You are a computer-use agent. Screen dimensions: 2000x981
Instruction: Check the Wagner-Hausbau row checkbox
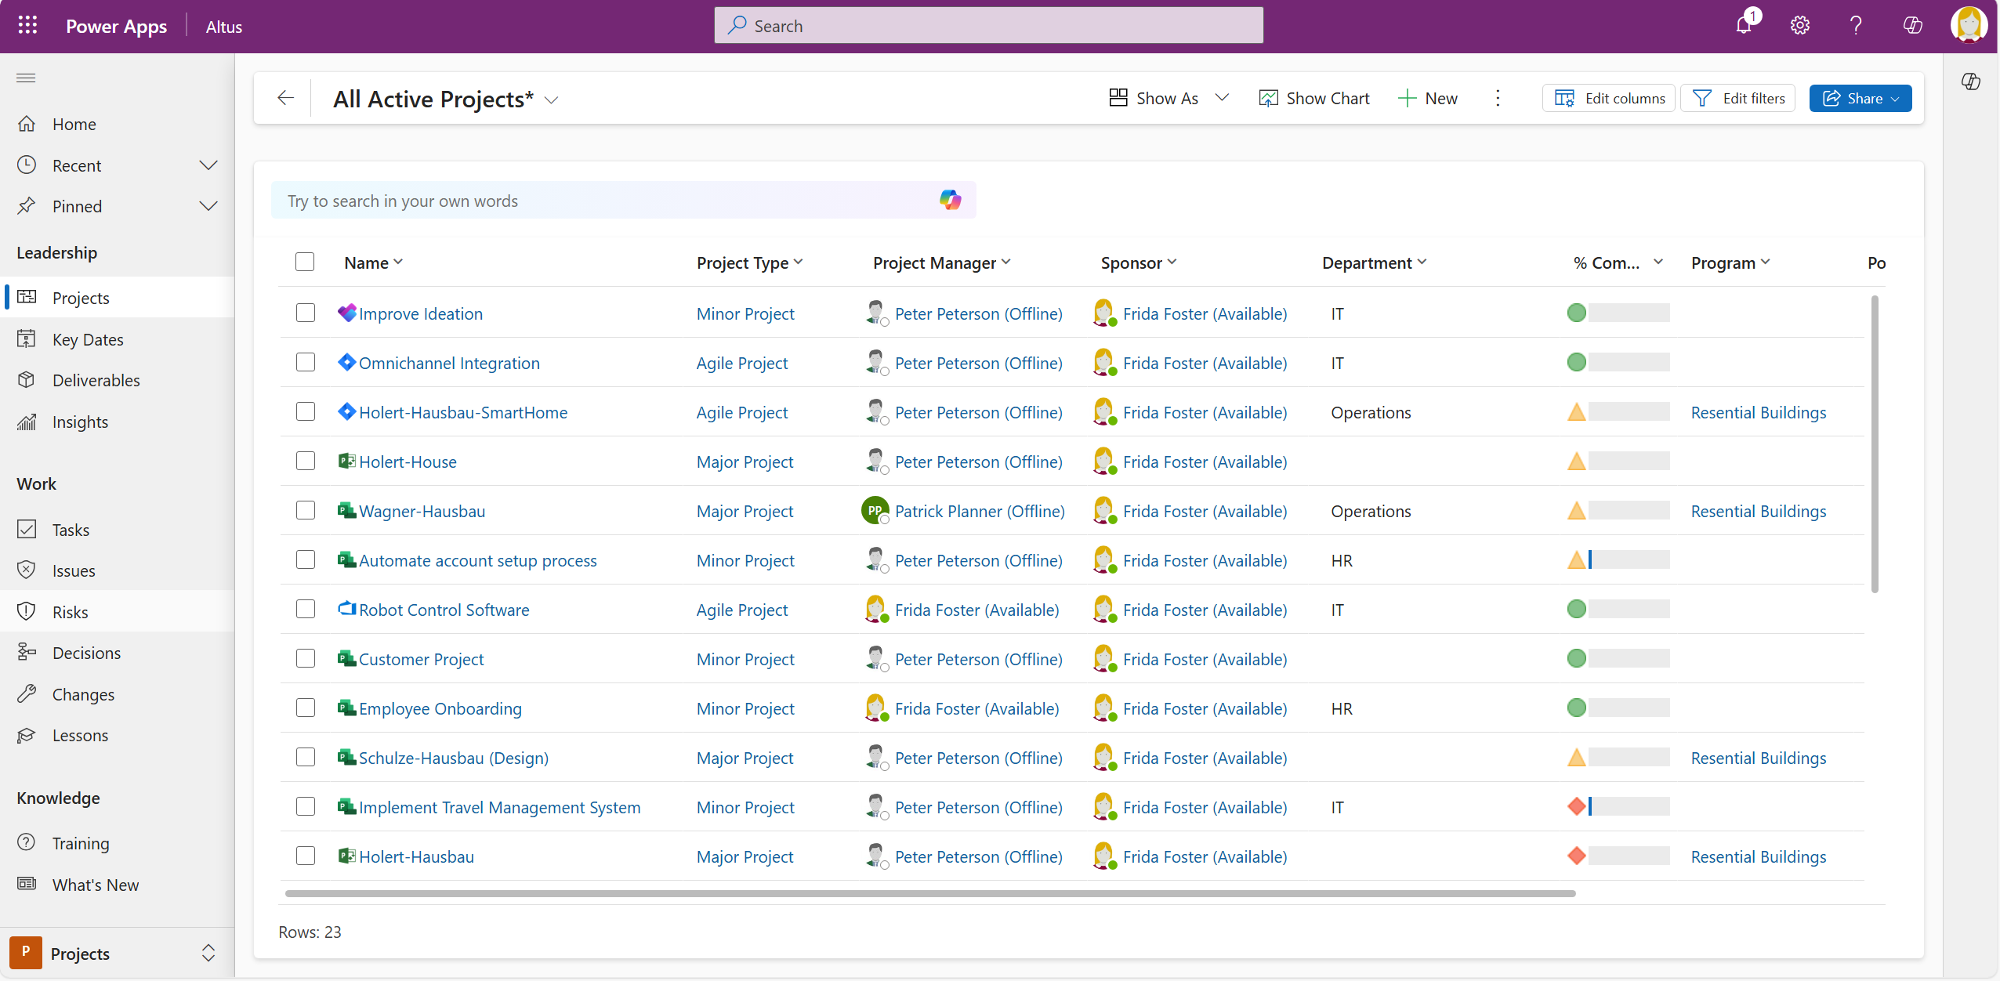306,510
